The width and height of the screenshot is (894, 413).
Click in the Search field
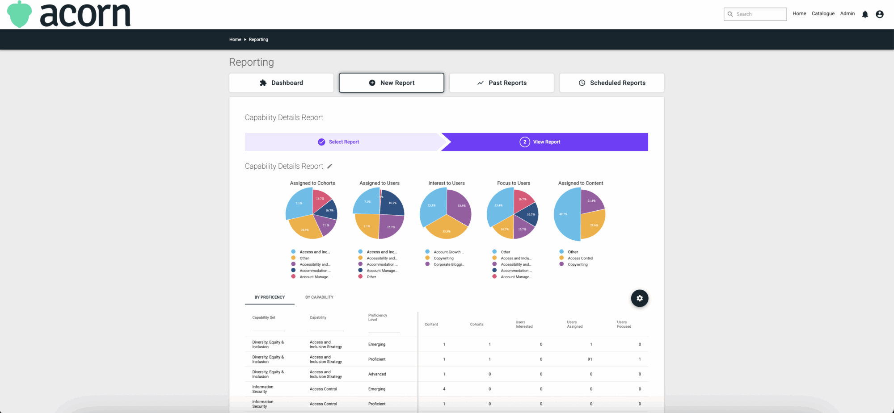pos(759,14)
